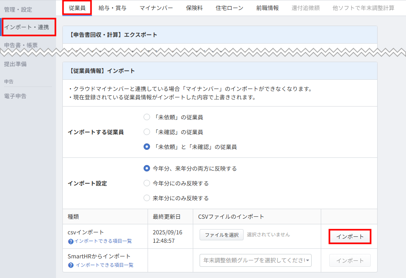Open インポート・連携 in sidebar

click(27, 27)
